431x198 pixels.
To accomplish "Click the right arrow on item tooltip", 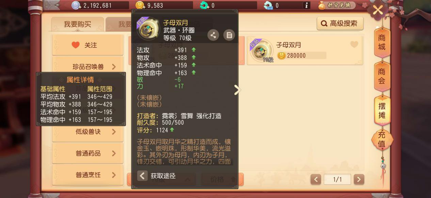I will click(x=237, y=90).
